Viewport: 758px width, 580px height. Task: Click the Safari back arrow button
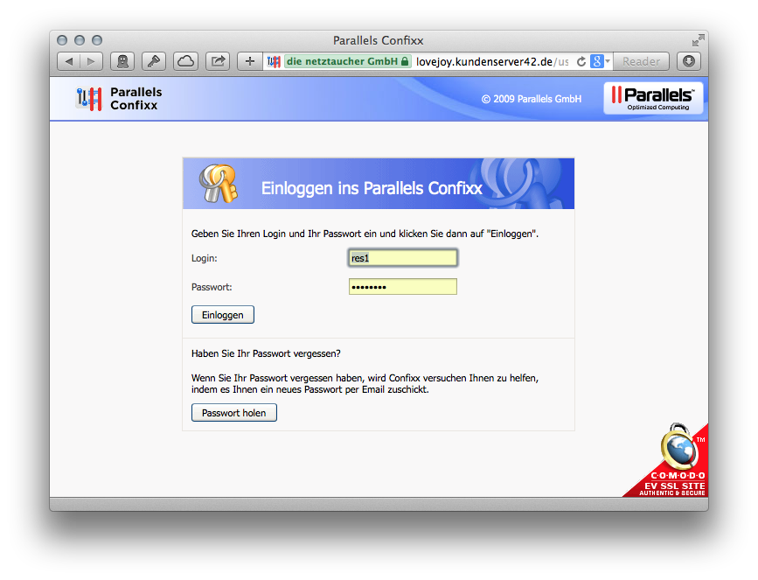pos(69,61)
